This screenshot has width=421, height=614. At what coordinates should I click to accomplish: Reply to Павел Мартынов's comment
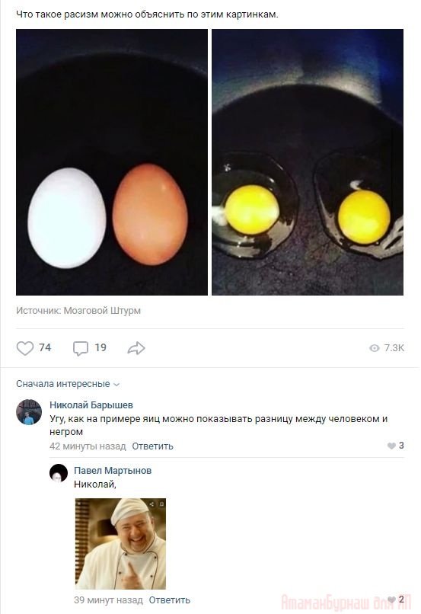170,600
